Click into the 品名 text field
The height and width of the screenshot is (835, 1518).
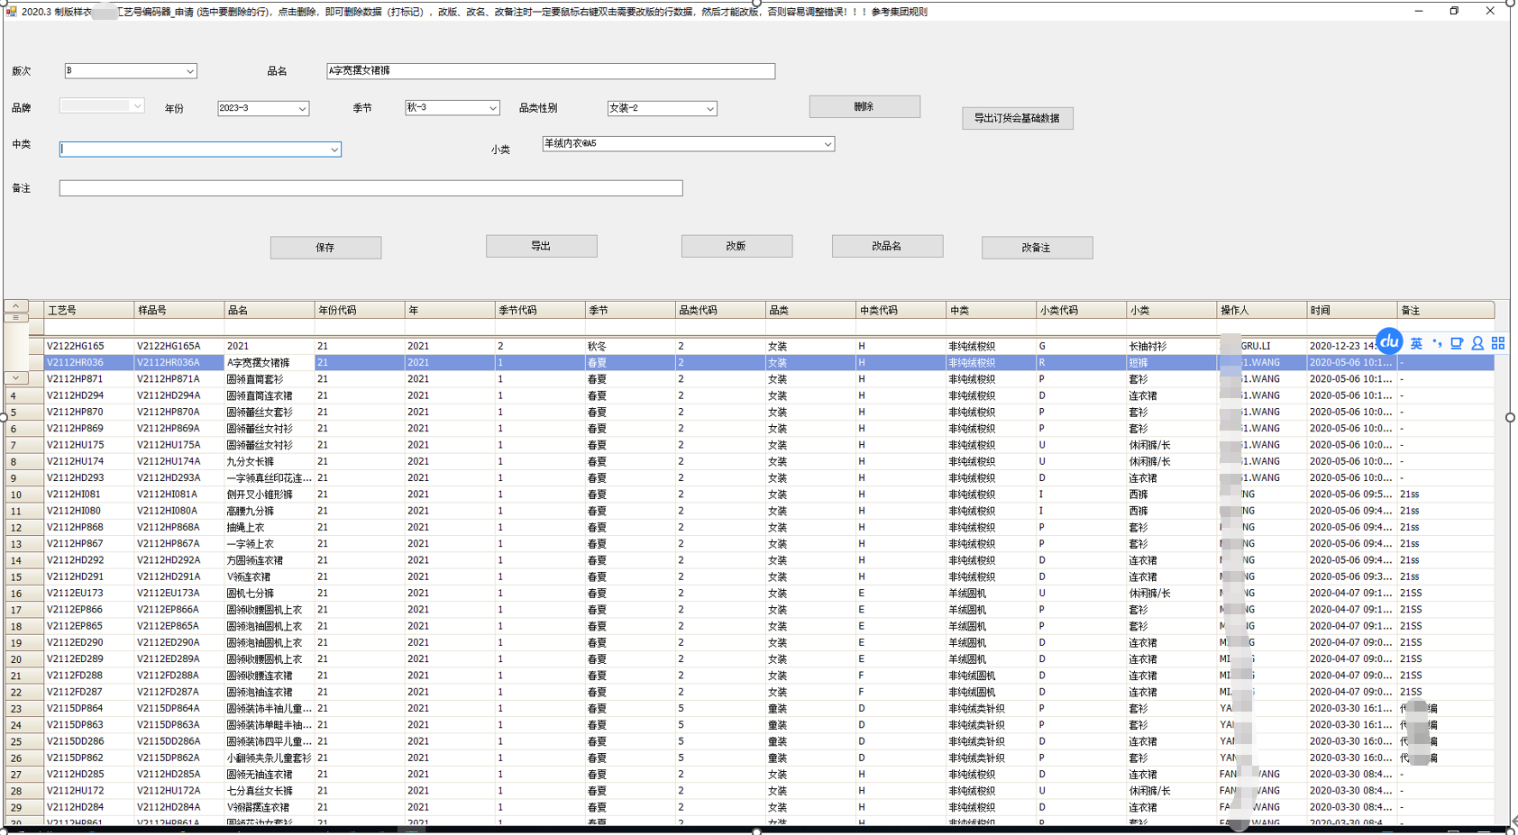tap(551, 71)
